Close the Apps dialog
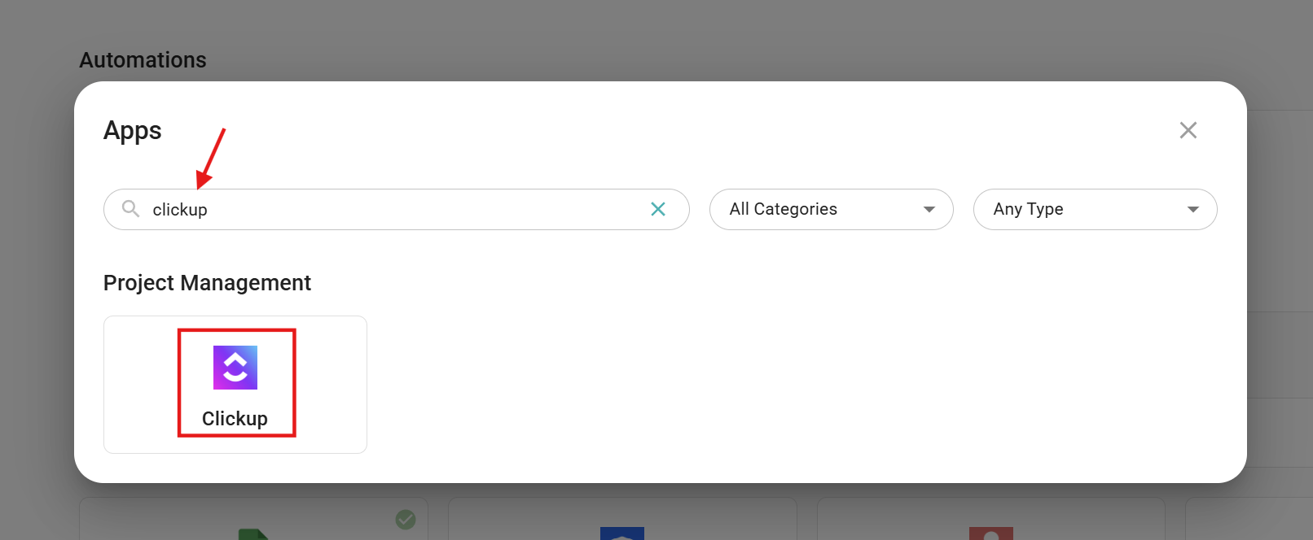This screenshot has height=540, width=1313. point(1188,130)
